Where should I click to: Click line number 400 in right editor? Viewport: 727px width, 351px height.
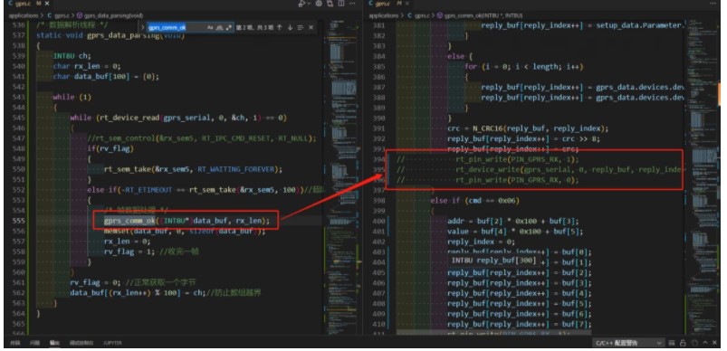pyautogui.click(x=378, y=221)
